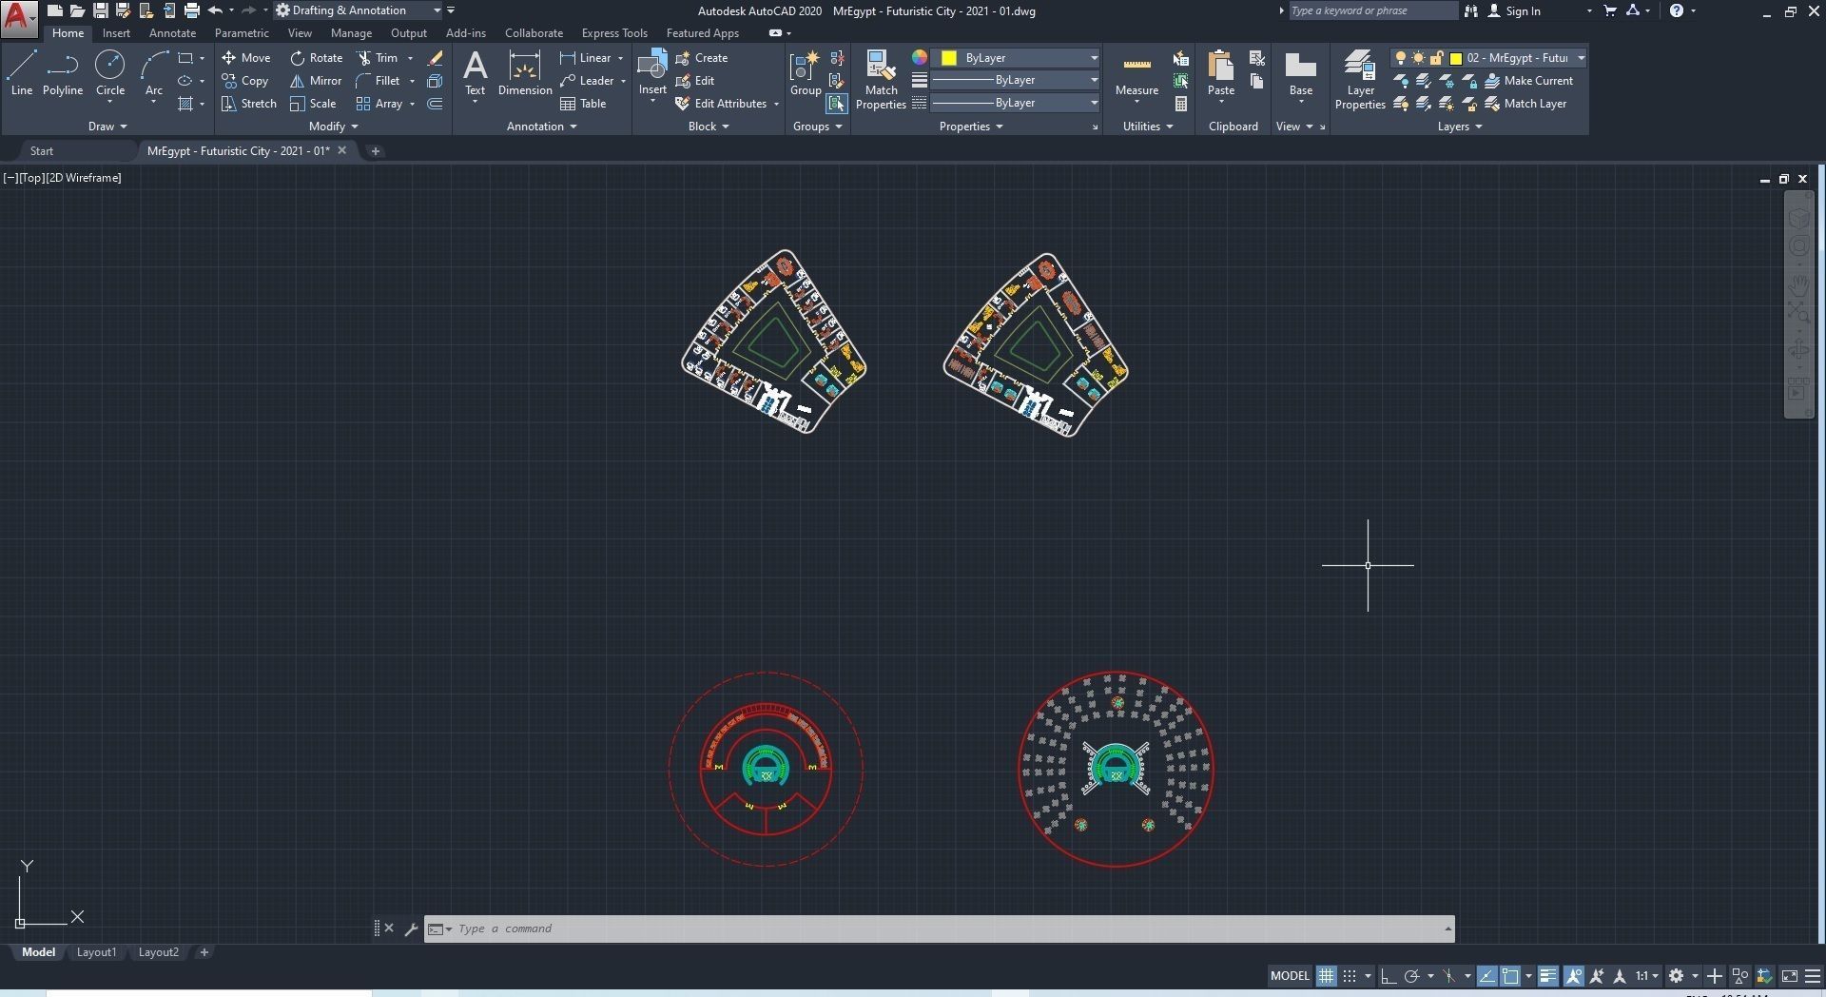Click the Trim tool
This screenshot has height=997, width=1826.
tap(378, 58)
